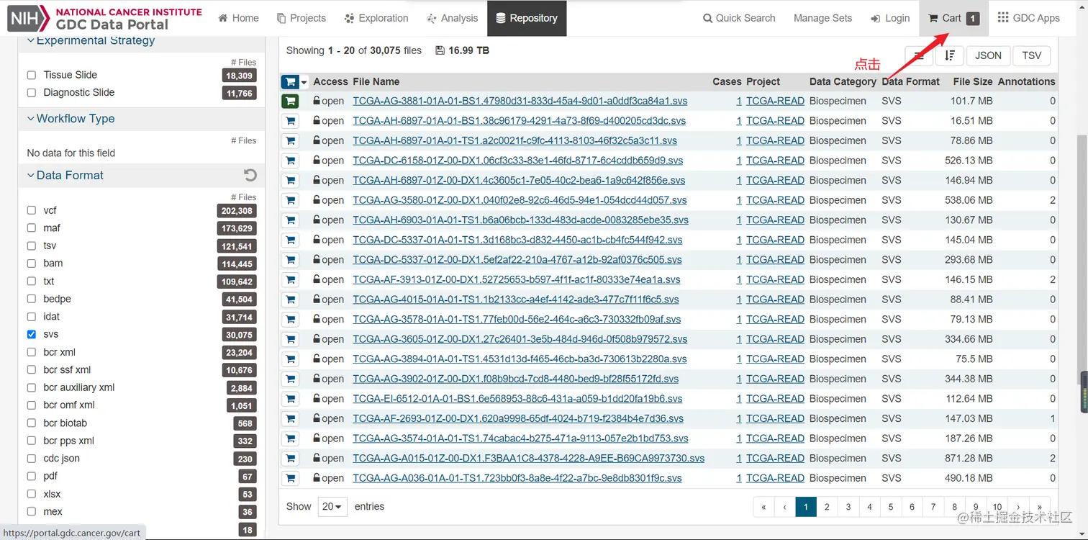Screen dimensions: 1088x540
Task: Export table as JSON
Action: 988,55
